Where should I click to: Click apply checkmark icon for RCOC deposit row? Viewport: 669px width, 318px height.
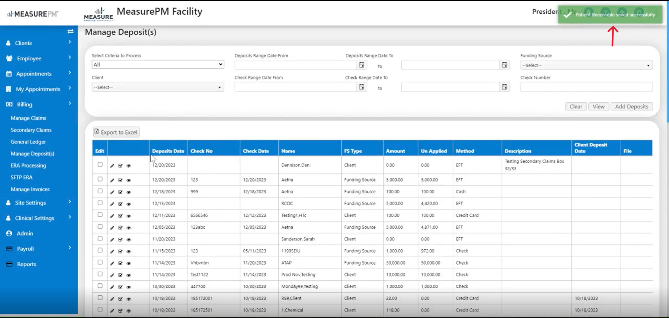point(120,204)
